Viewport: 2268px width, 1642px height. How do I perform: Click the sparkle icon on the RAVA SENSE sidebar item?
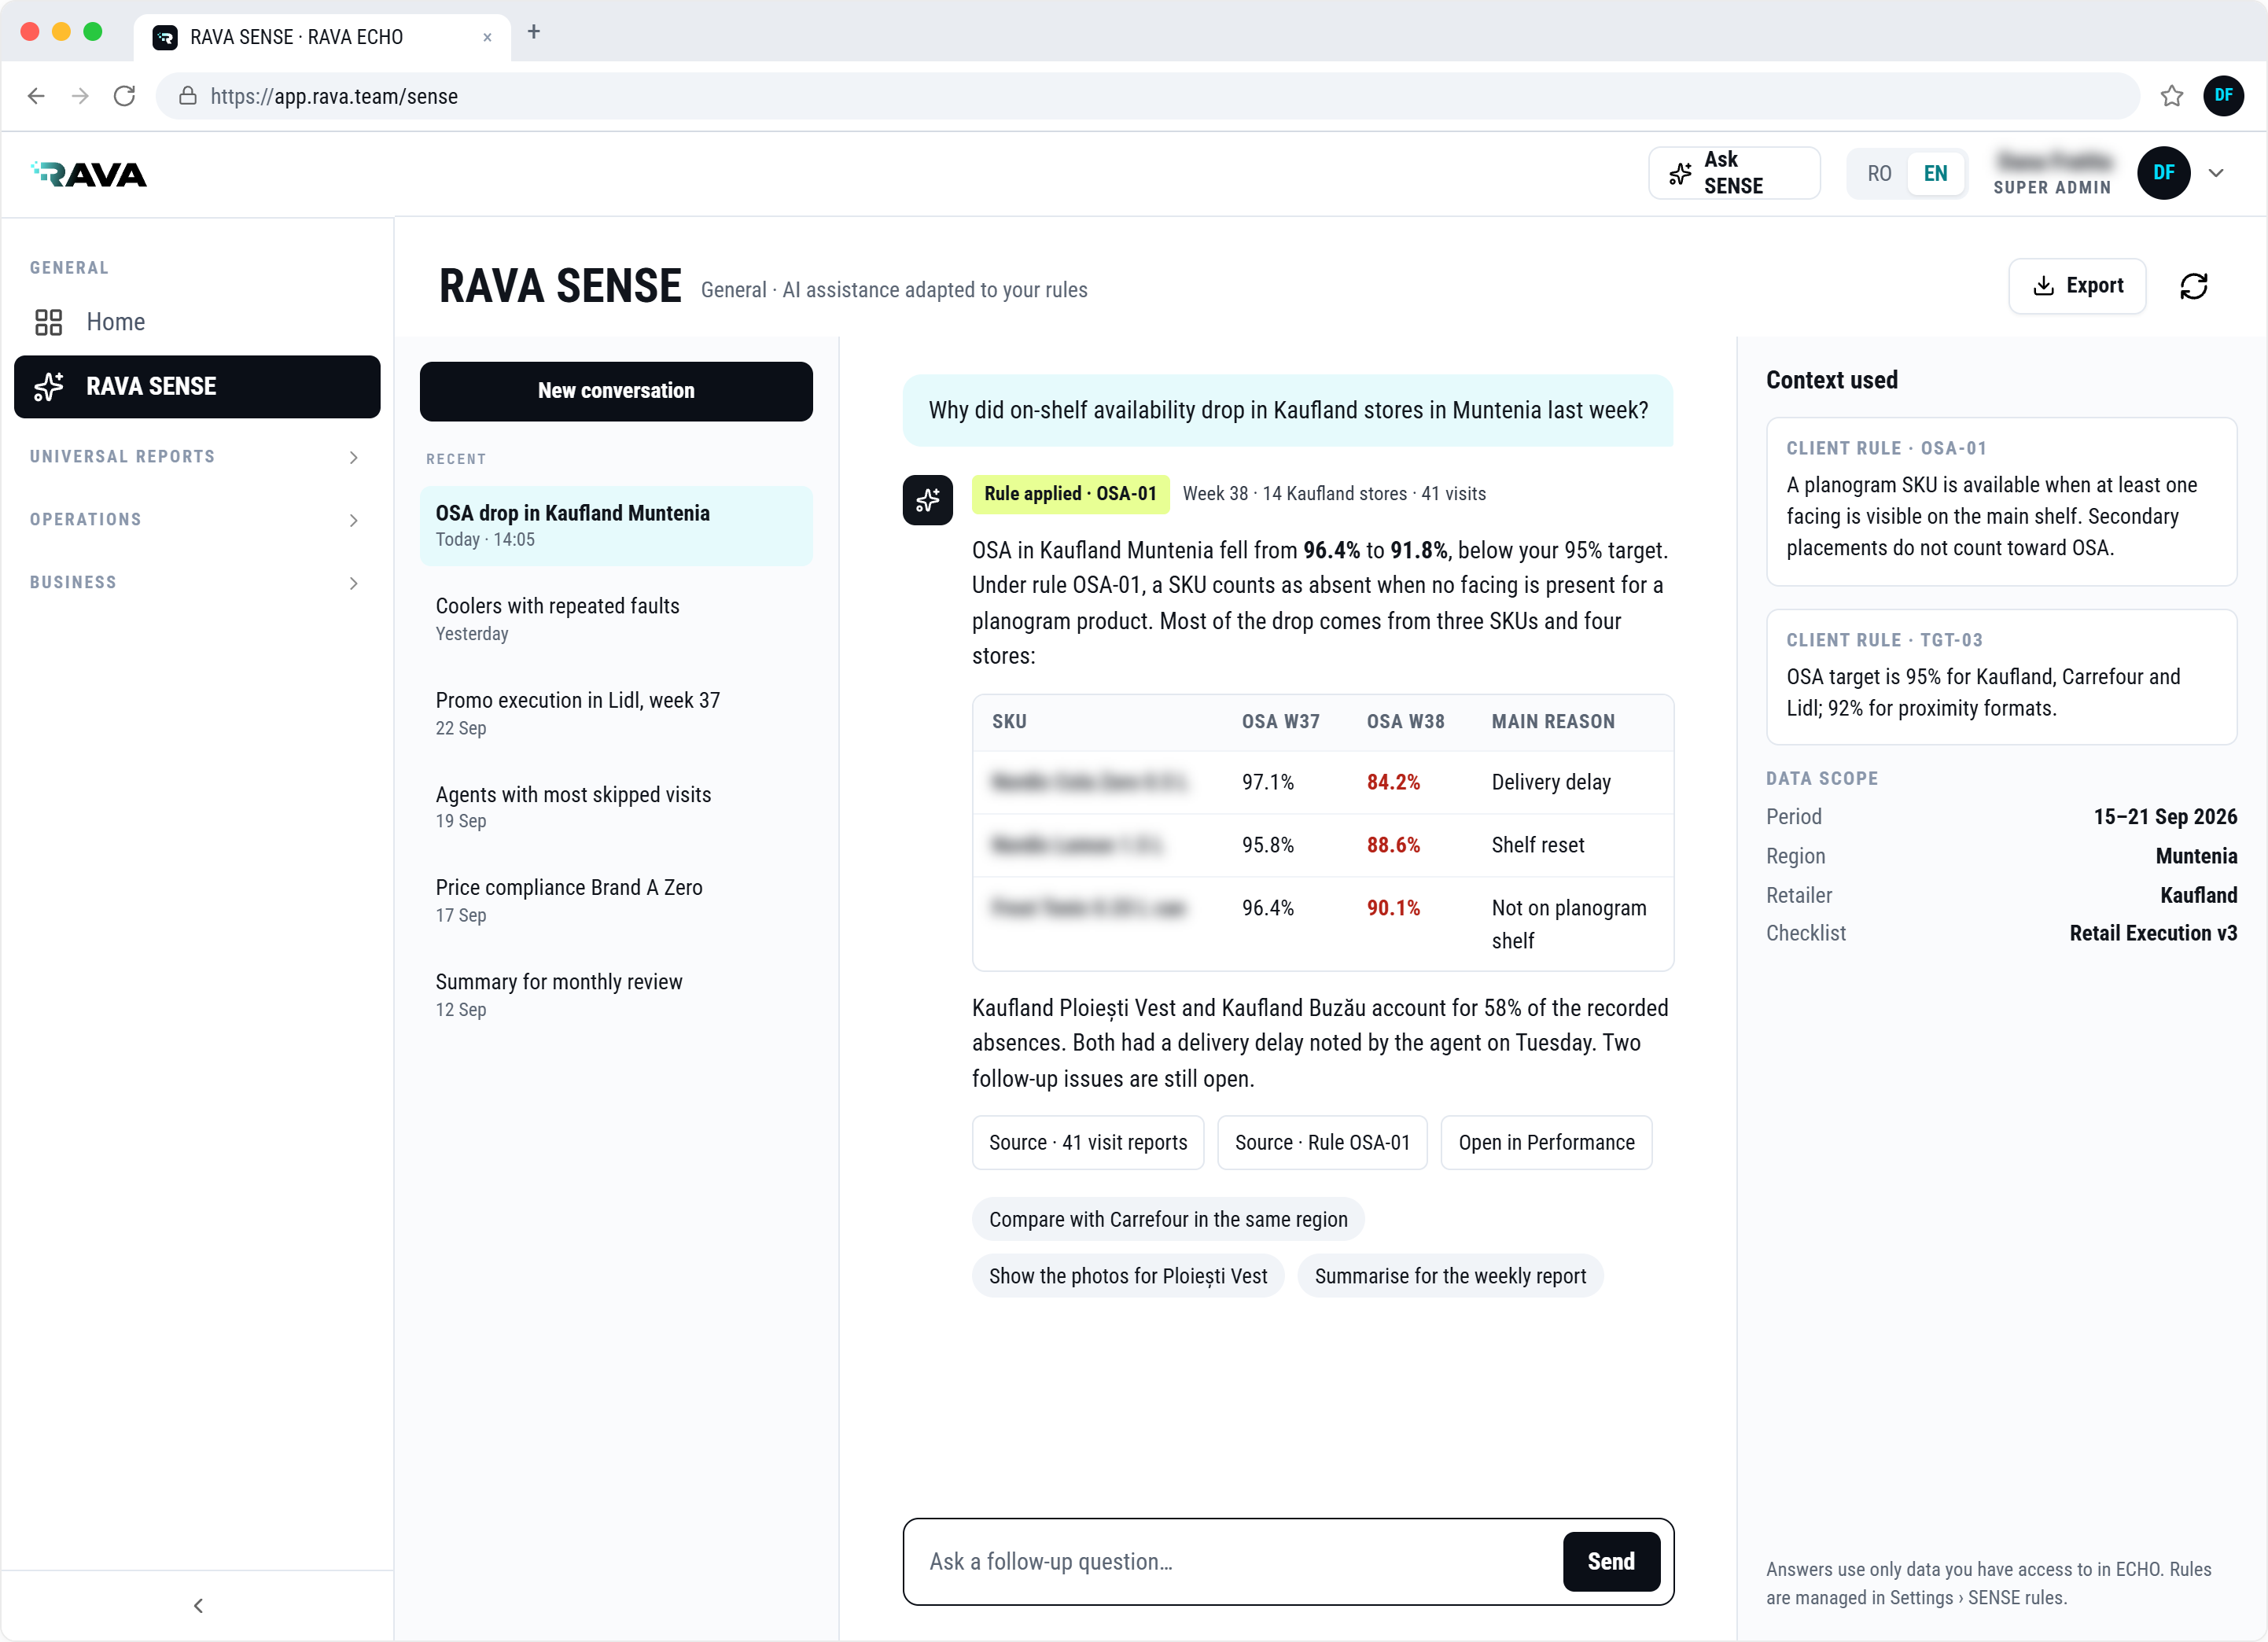pyautogui.click(x=48, y=386)
